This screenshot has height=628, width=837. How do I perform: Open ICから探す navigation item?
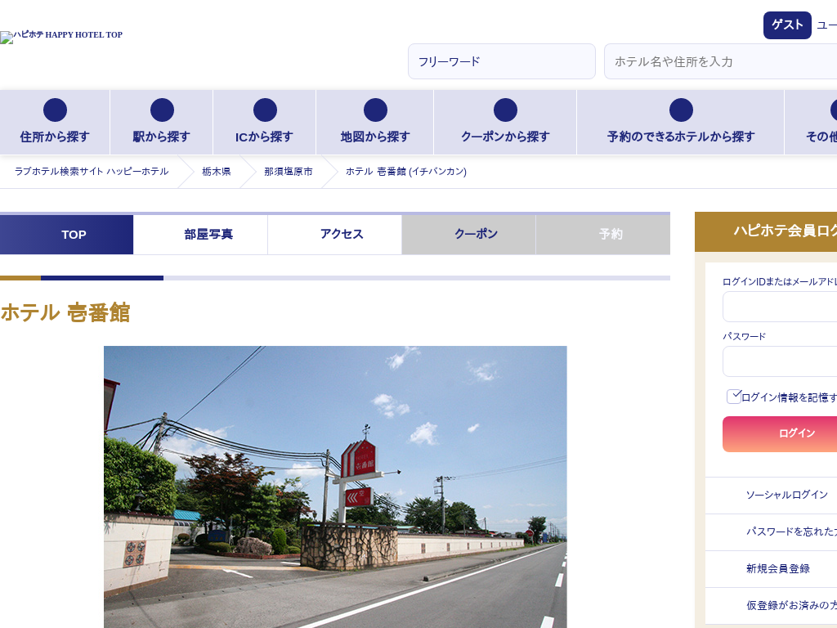(265, 123)
